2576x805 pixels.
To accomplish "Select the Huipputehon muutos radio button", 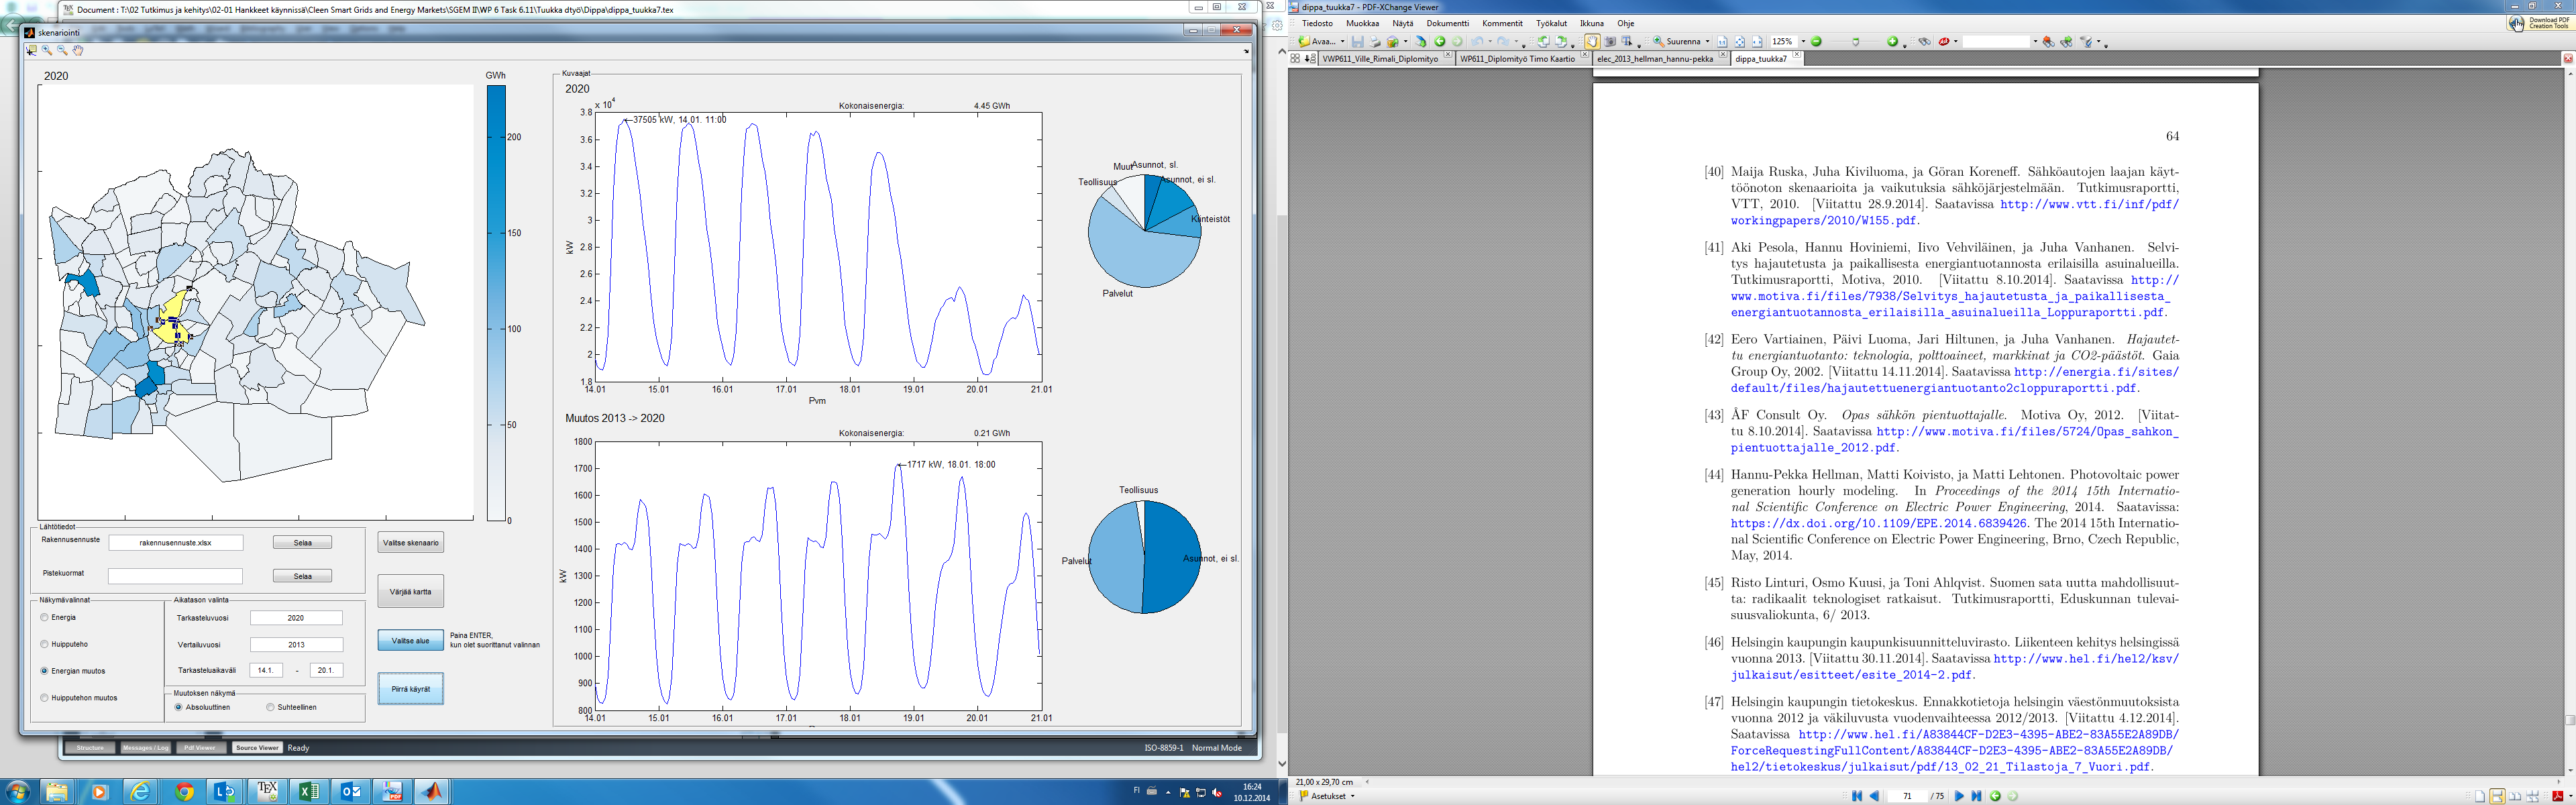I will [x=44, y=698].
